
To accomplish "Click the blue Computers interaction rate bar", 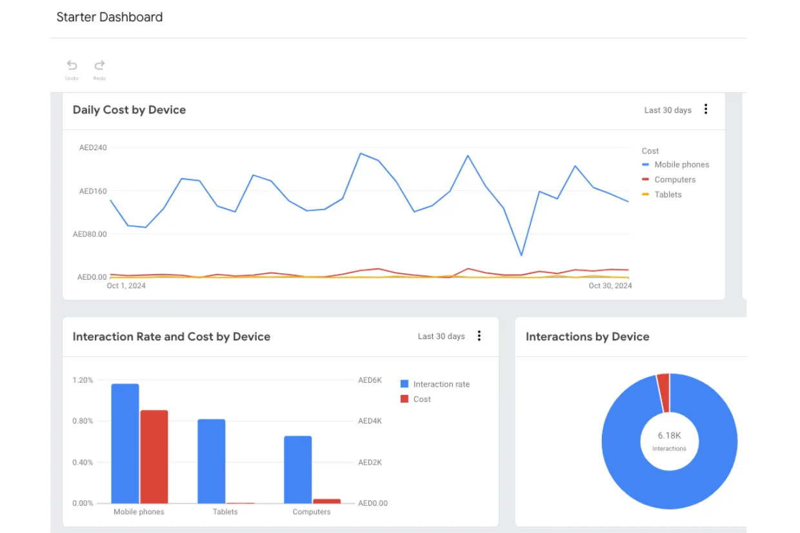I will point(298,470).
